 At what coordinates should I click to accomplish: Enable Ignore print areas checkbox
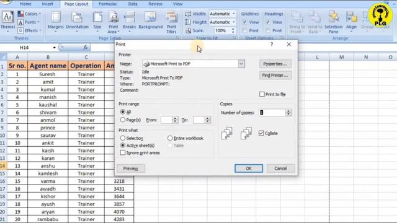123,153
